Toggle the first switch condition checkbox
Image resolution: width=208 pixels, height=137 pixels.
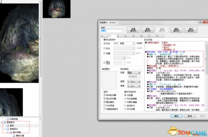point(105,43)
